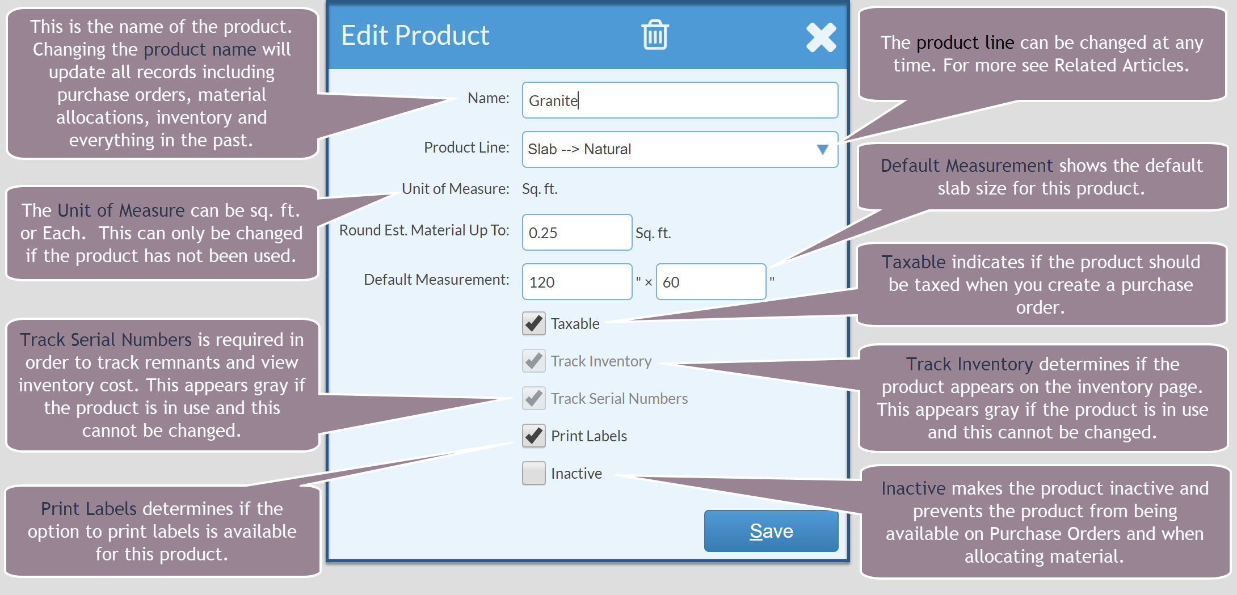Expand the dropdown showing product line options
Viewport: 1237px width, 595px height.
click(822, 149)
